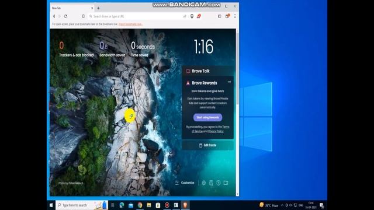
Task: Open the Brave Talk card
Action: pyautogui.click(x=208, y=71)
